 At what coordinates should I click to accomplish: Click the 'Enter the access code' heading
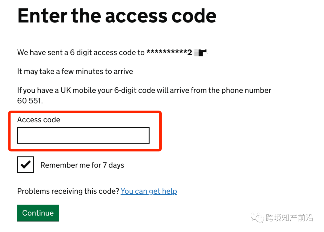pyautogui.click(x=117, y=16)
